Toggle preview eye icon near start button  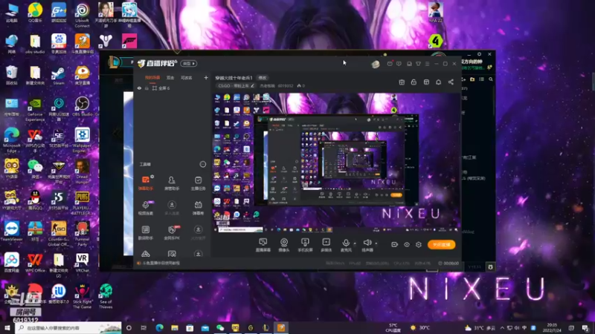[x=406, y=245]
